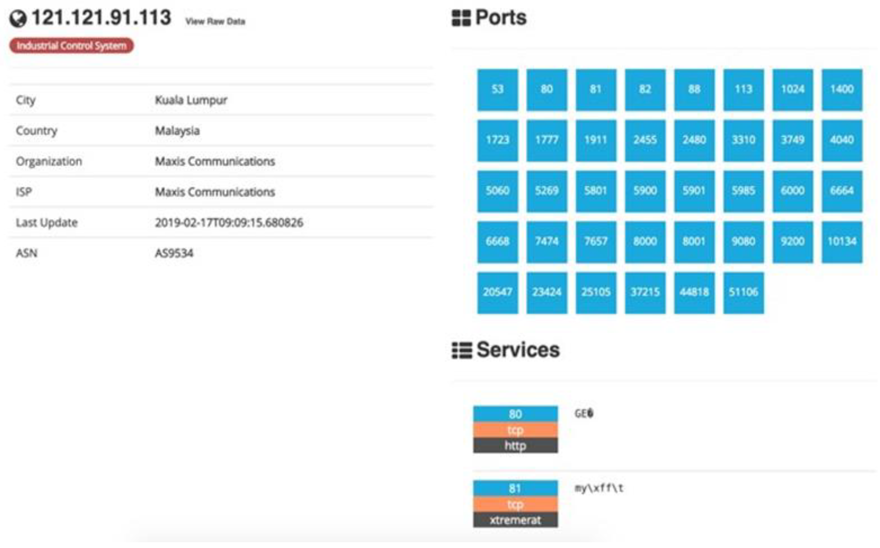Select port 9200 tile
Viewport: 880px width, 548px height.
tap(792, 242)
